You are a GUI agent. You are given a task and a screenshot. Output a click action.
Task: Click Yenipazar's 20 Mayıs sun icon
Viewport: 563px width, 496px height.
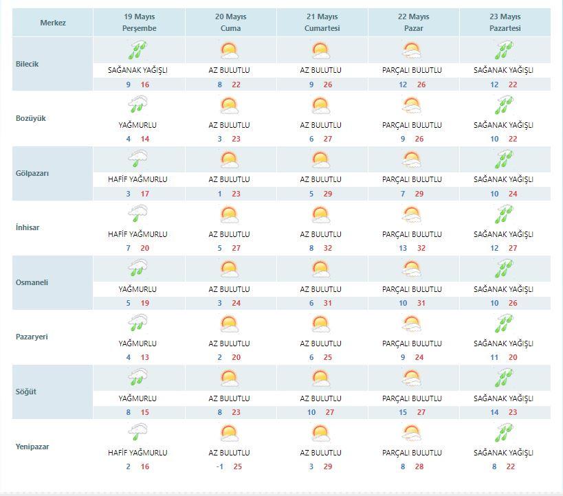[230, 433]
